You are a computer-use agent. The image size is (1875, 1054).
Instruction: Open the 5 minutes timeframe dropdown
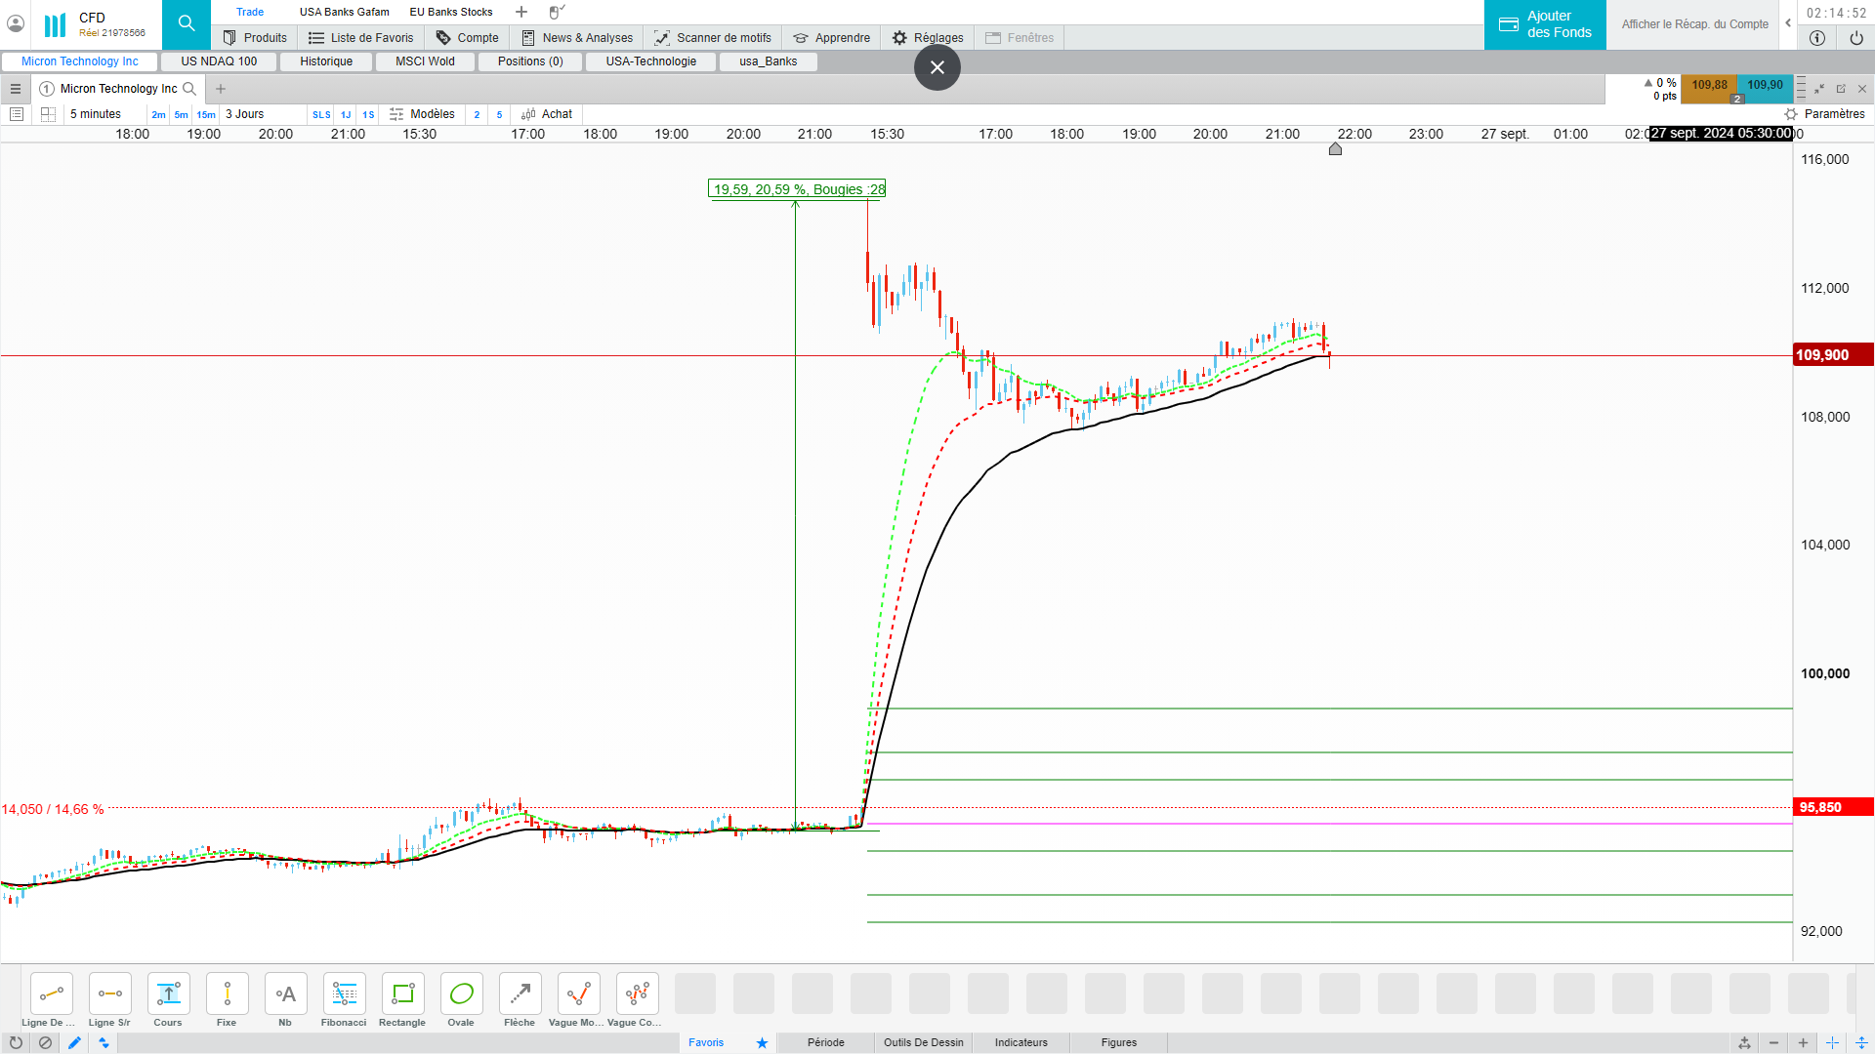96,114
